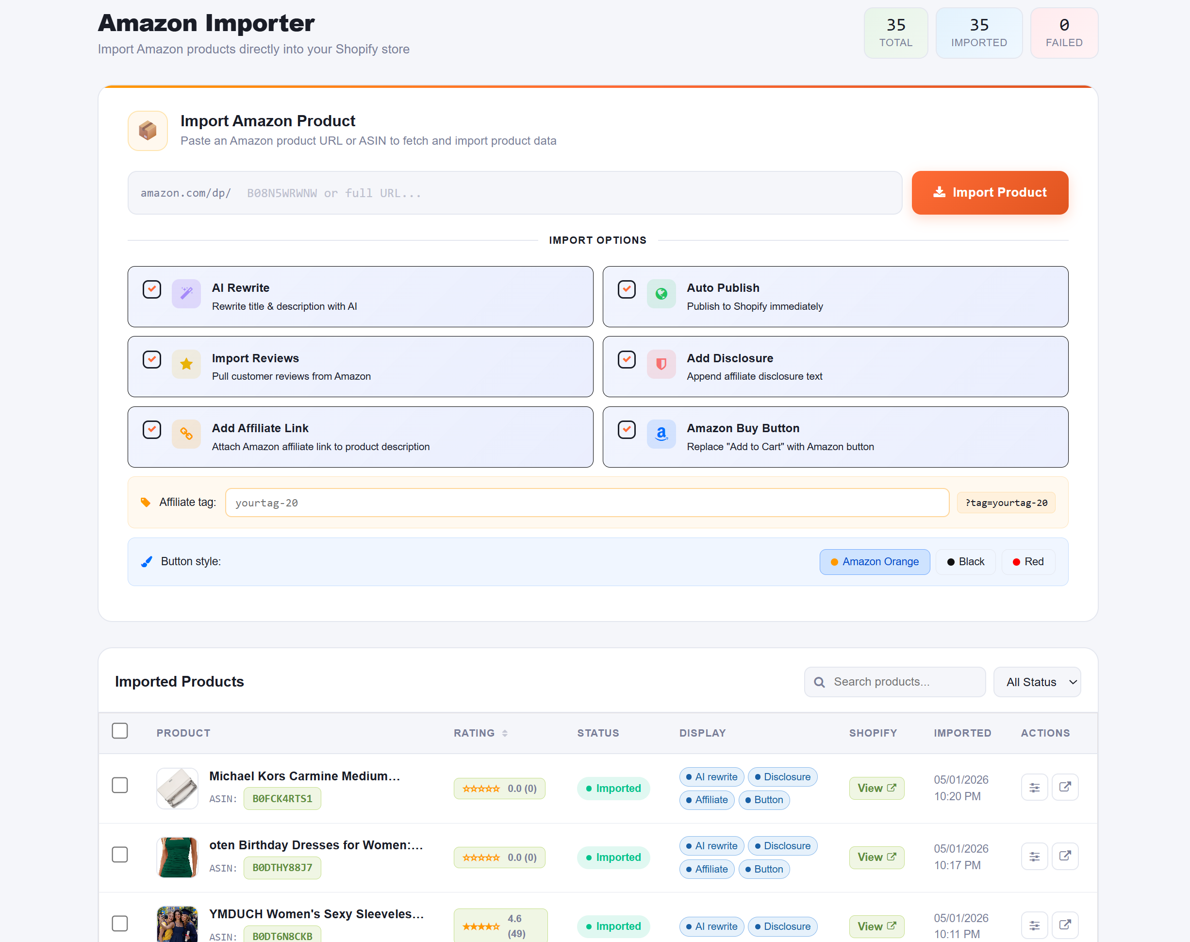1190x942 pixels.
Task: Click the star Import Reviews icon
Action: [186, 364]
